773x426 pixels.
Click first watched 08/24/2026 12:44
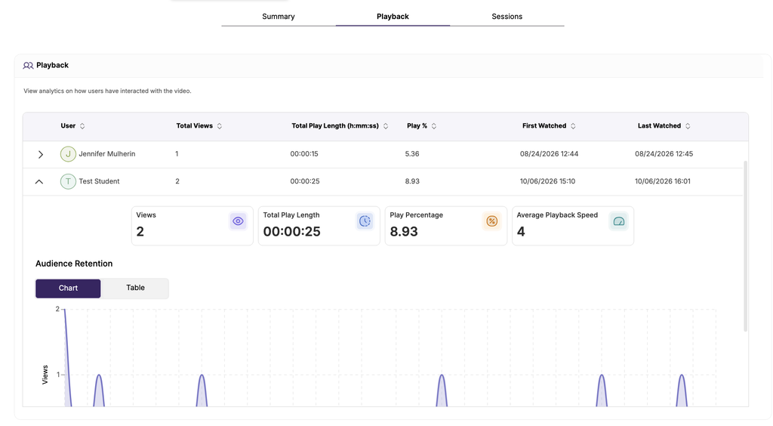[x=550, y=154]
